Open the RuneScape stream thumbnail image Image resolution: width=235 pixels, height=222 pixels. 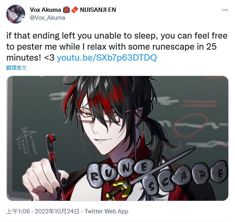click(117, 138)
